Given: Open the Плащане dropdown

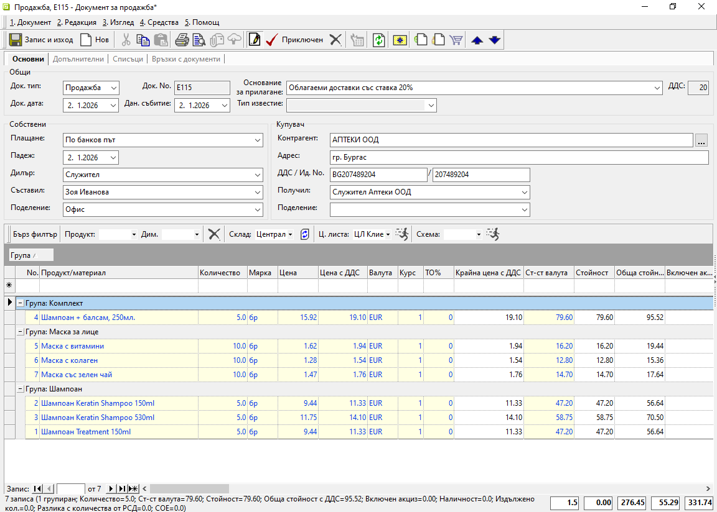Looking at the screenshot, I should point(258,140).
